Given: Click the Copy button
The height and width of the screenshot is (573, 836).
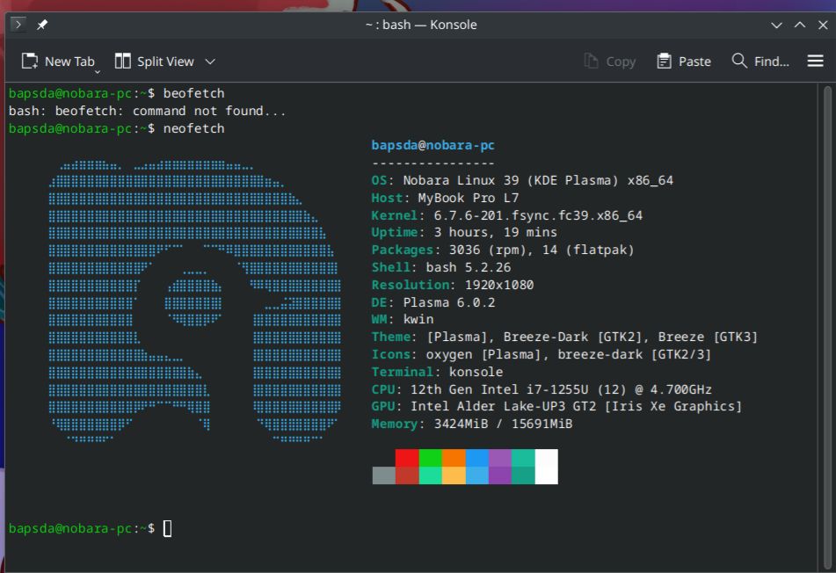Looking at the screenshot, I should click(609, 62).
